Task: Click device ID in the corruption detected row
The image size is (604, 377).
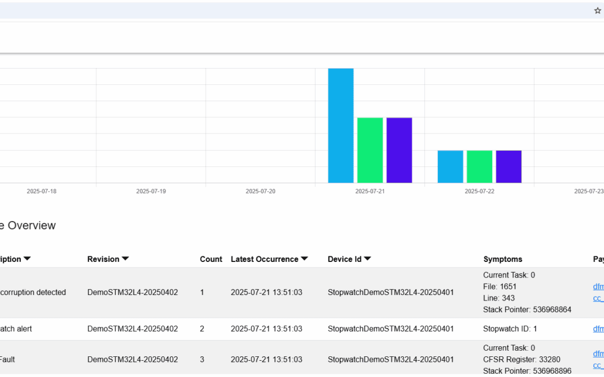Action: (x=390, y=292)
